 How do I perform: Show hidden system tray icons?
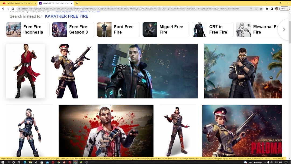pyautogui.click(x=265, y=162)
